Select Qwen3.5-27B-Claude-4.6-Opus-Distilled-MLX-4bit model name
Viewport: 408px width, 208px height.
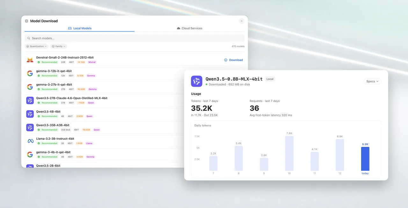72,98
